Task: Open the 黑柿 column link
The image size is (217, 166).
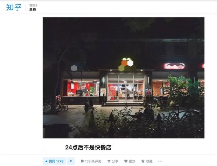Action: (33, 9)
